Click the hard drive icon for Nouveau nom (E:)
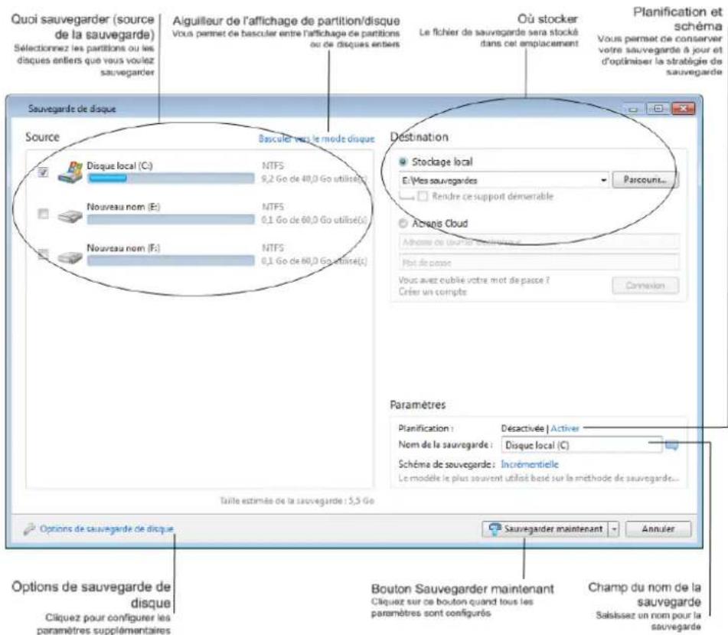 tap(70, 215)
